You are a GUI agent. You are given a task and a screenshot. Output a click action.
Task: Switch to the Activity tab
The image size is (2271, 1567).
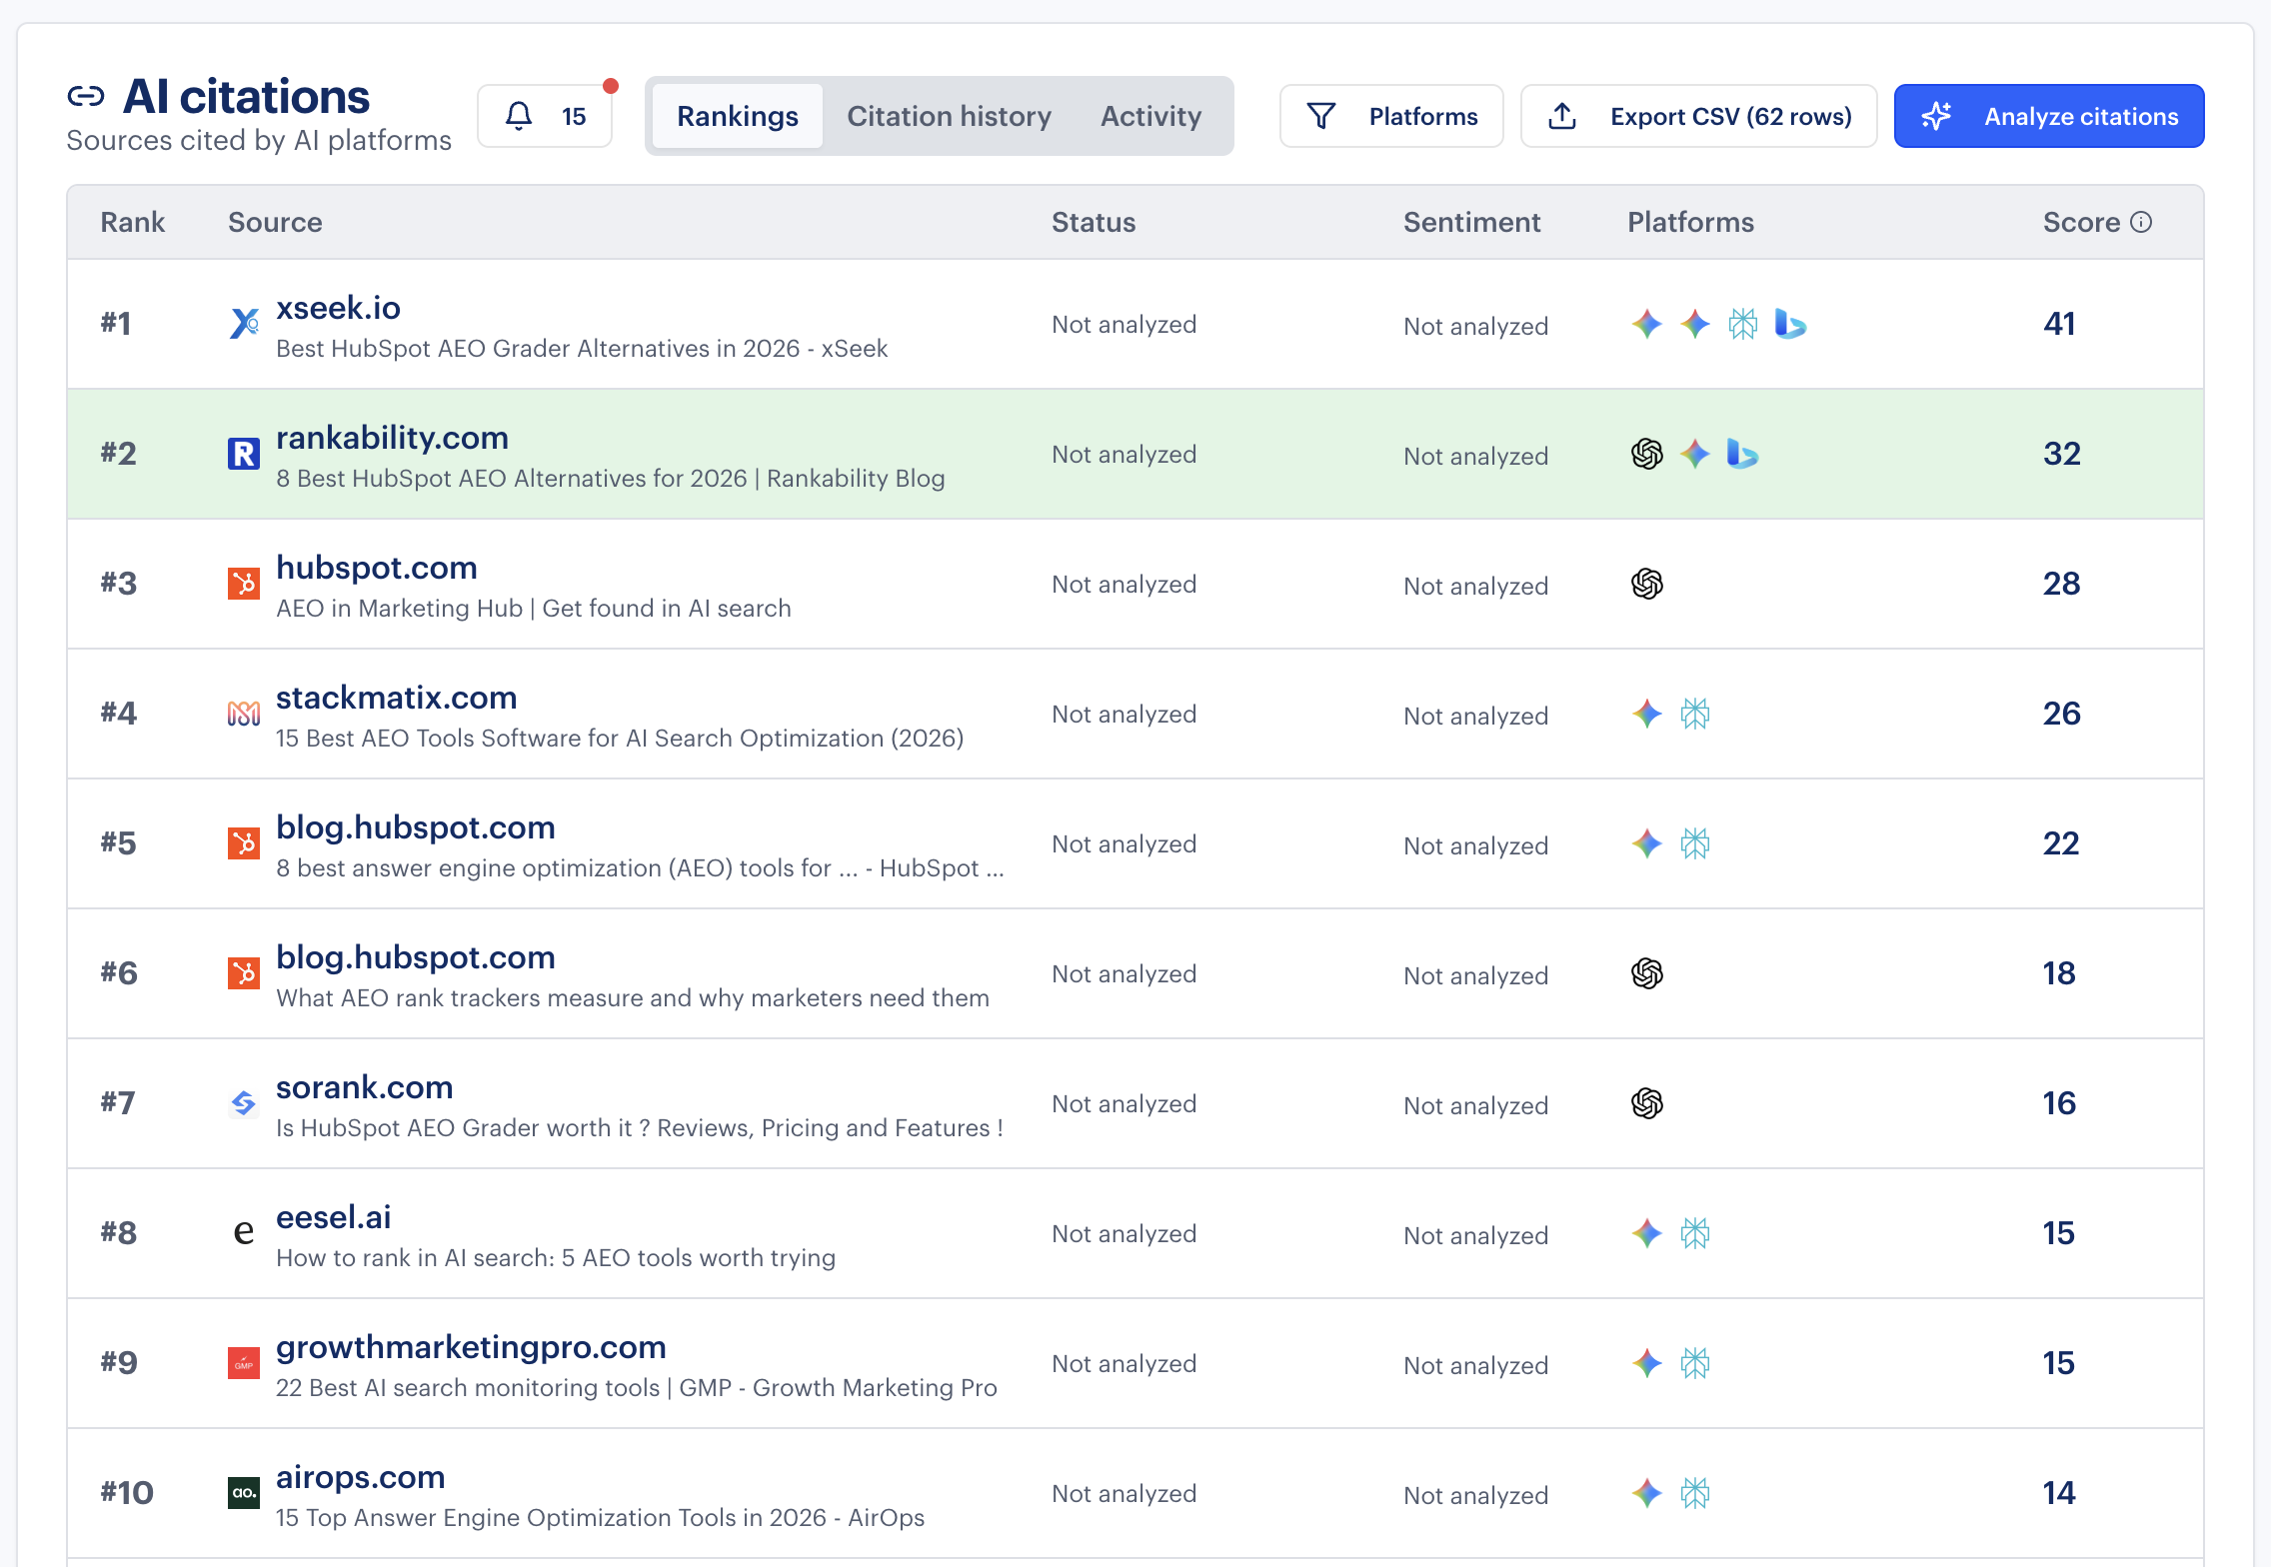[1150, 116]
